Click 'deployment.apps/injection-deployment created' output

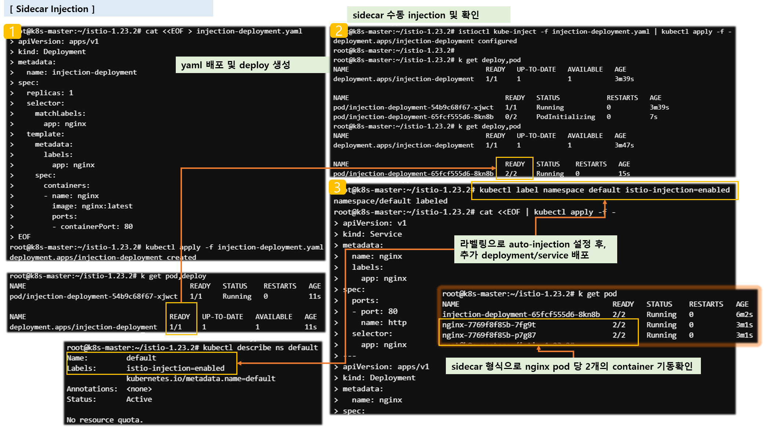coord(103,257)
